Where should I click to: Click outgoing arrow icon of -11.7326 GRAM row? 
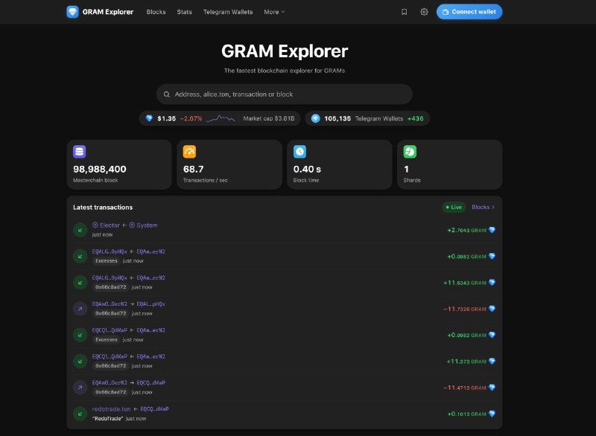click(80, 309)
